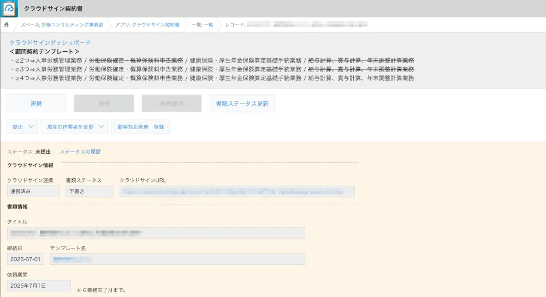Go to the home icon in breadcrumb
Image resolution: width=546 pixels, height=297 pixels.
6,25
